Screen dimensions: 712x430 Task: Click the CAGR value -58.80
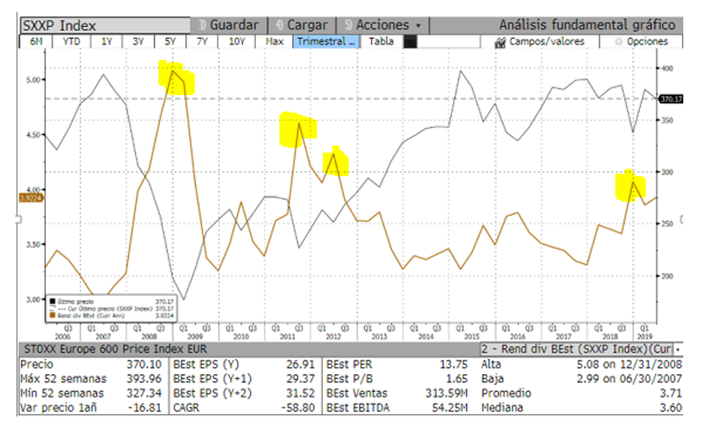click(298, 408)
